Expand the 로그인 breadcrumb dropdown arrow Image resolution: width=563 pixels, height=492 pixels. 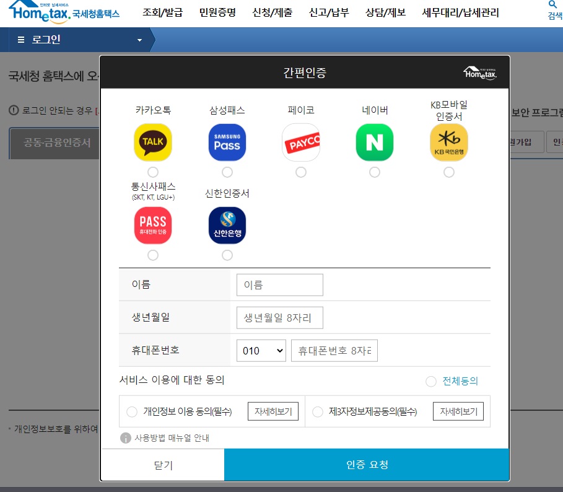pyautogui.click(x=140, y=40)
